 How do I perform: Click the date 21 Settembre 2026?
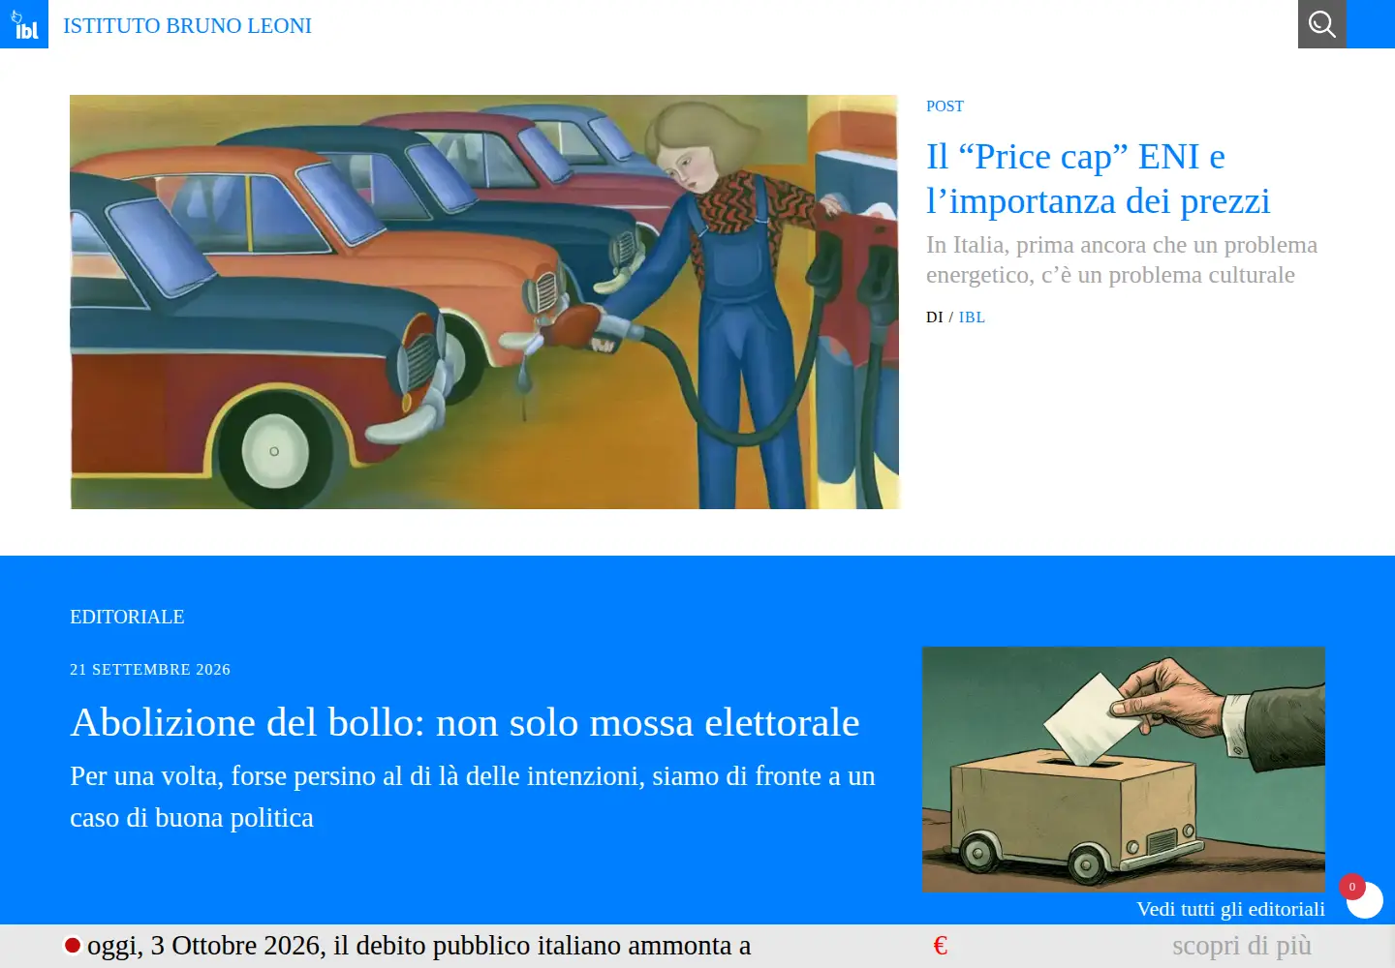coord(150,670)
